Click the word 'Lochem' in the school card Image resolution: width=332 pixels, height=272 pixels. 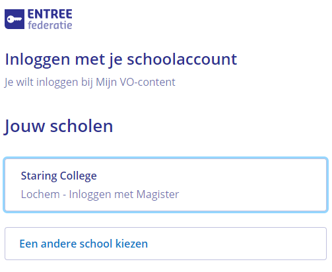[40, 194]
